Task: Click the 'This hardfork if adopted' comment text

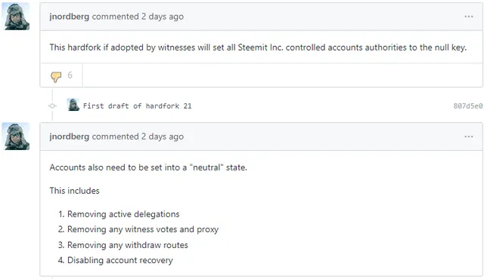Action: click(258, 48)
